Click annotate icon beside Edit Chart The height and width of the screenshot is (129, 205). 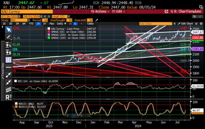196,24
